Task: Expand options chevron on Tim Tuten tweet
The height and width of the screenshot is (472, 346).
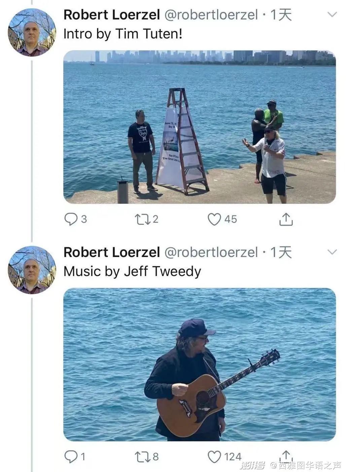Action: pos(332,14)
